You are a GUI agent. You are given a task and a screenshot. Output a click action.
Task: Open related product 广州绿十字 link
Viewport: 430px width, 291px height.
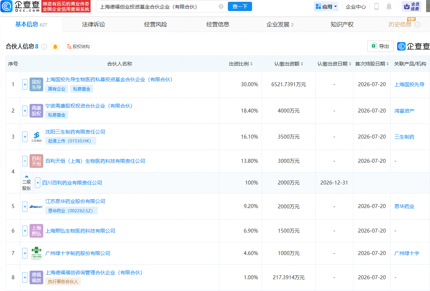[407, 253]
